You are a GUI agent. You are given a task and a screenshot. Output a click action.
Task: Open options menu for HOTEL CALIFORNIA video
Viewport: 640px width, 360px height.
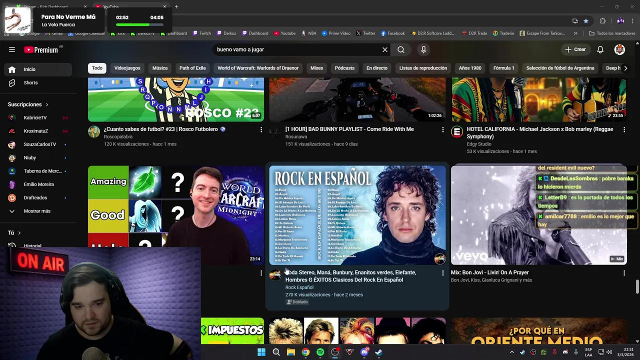pyautogui.click(x=624, y=129)
